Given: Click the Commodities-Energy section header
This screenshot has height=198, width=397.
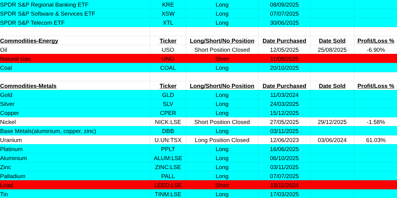Looking at the screenshot, I should point(29,41).
